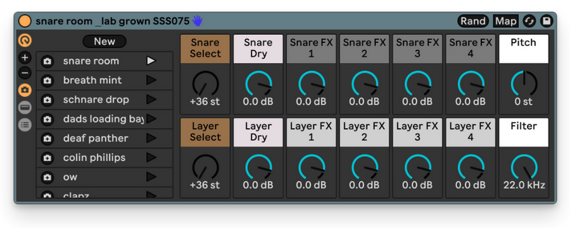Launch the colin phillips variation
The height and width of the screenshot is (228, 570).
tap(151, 158)
